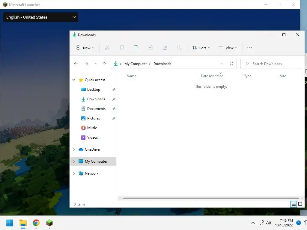Go forward with the right arrow
Viewport: 307px width, 230px height.
point(86,64)
